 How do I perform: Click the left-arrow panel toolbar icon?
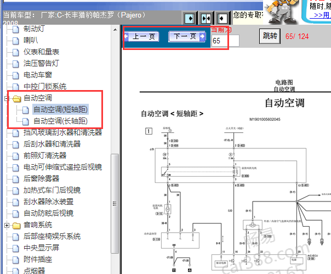222,19
